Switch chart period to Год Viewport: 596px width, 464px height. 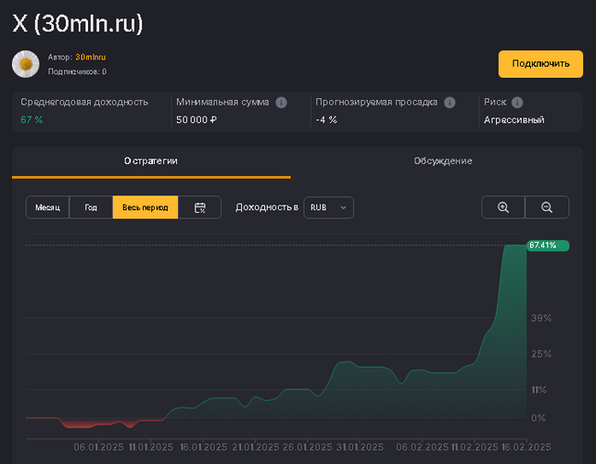click(x=91, y=208)
